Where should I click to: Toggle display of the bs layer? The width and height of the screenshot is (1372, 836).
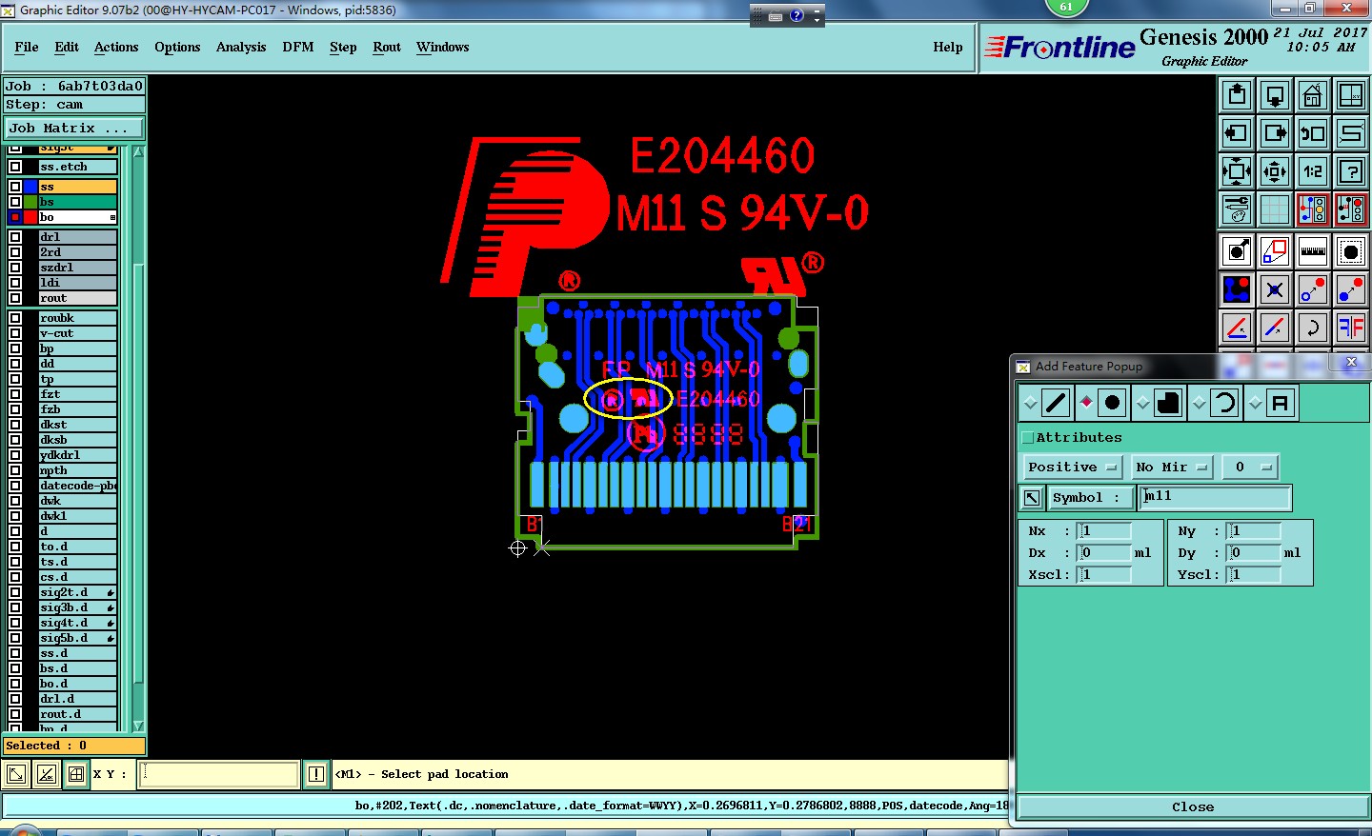(x=15, y=202)
